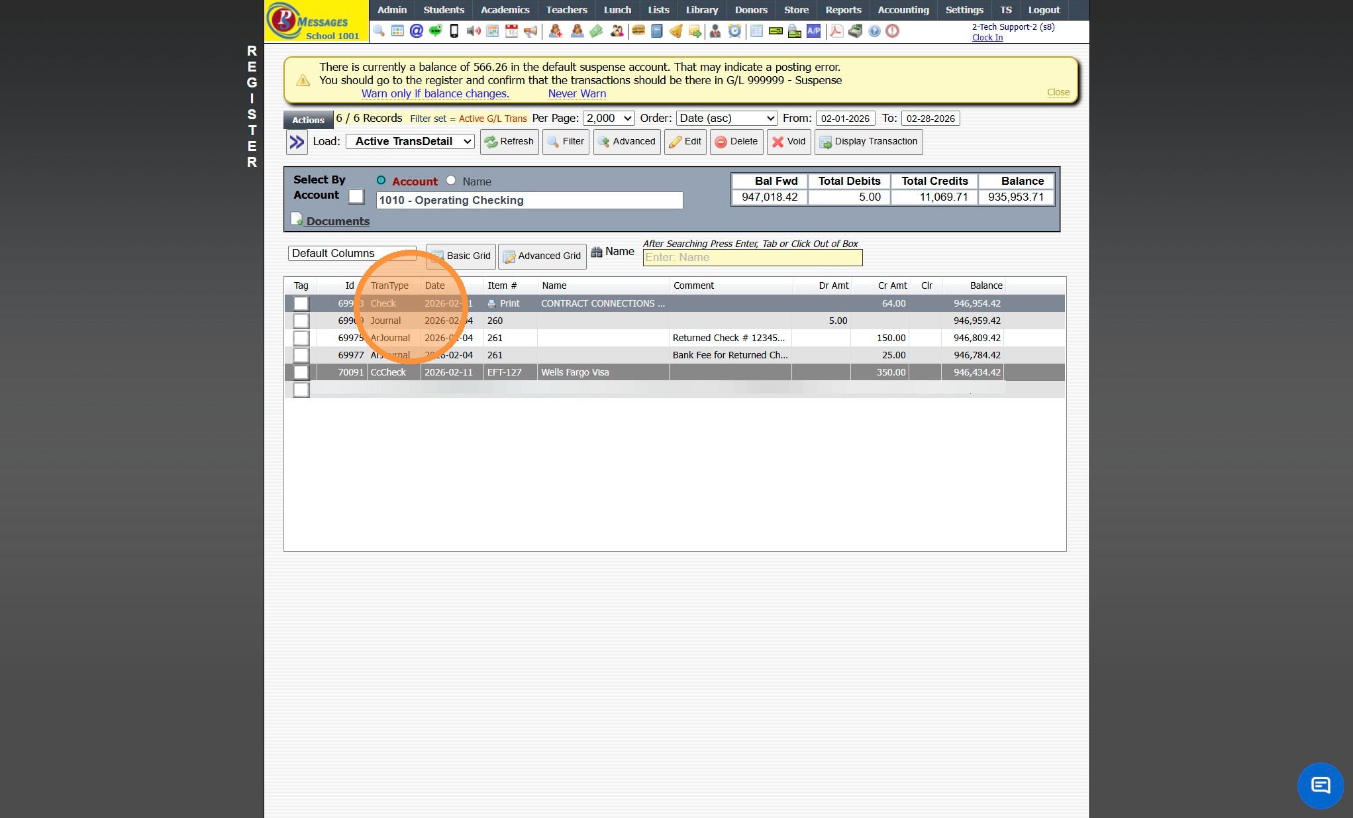
Task: Open the Accounting menu
Action: pos(903,10)
